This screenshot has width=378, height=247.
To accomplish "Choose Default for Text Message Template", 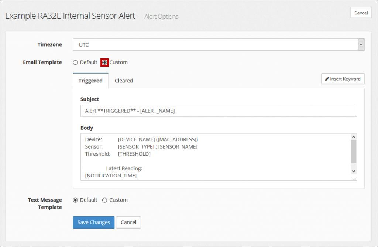I will pyautogui.click(x=76, y=200).
